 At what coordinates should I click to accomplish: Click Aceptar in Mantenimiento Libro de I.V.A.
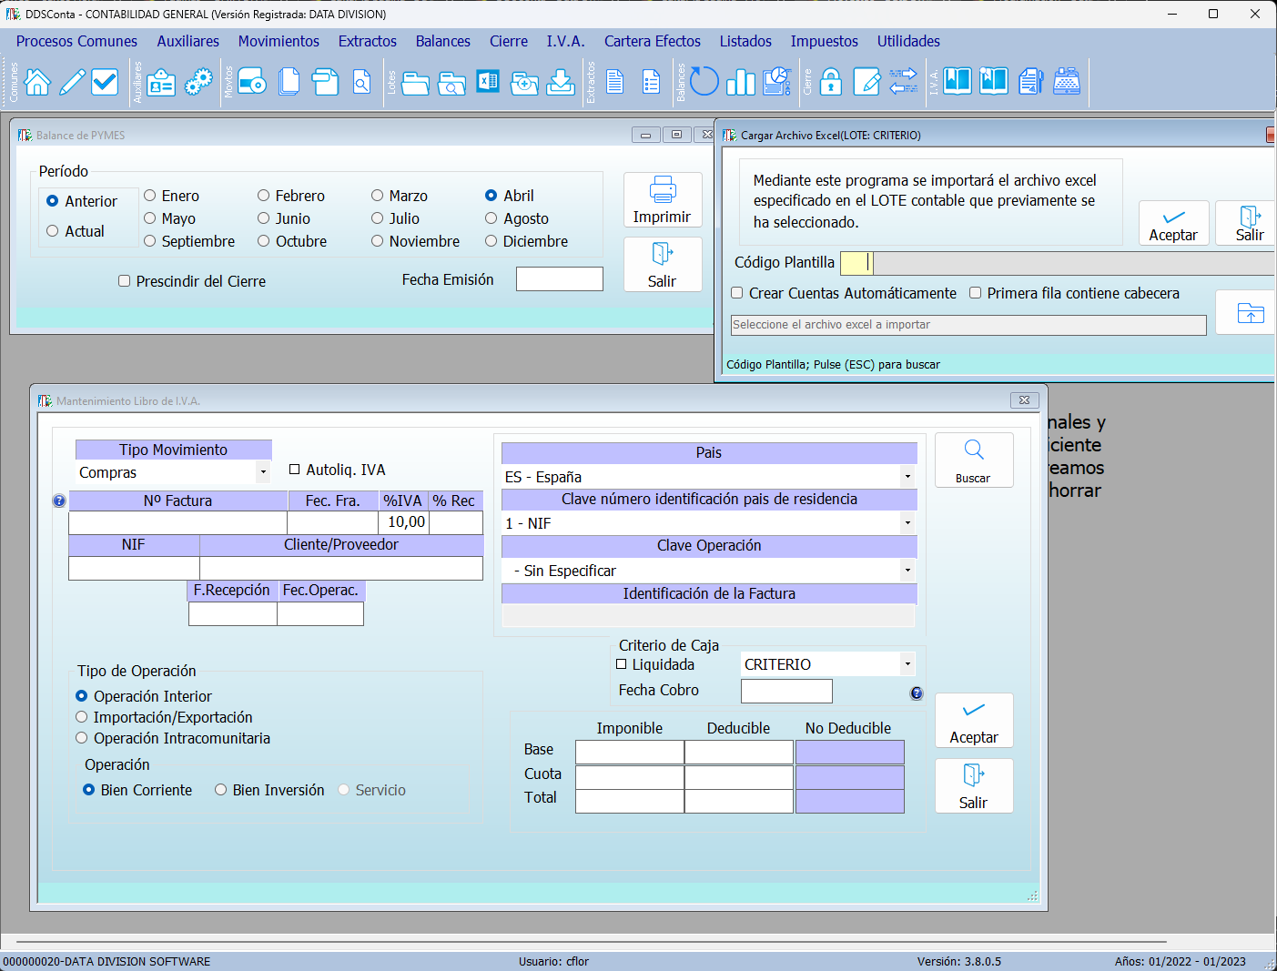(x=974, y=721)
